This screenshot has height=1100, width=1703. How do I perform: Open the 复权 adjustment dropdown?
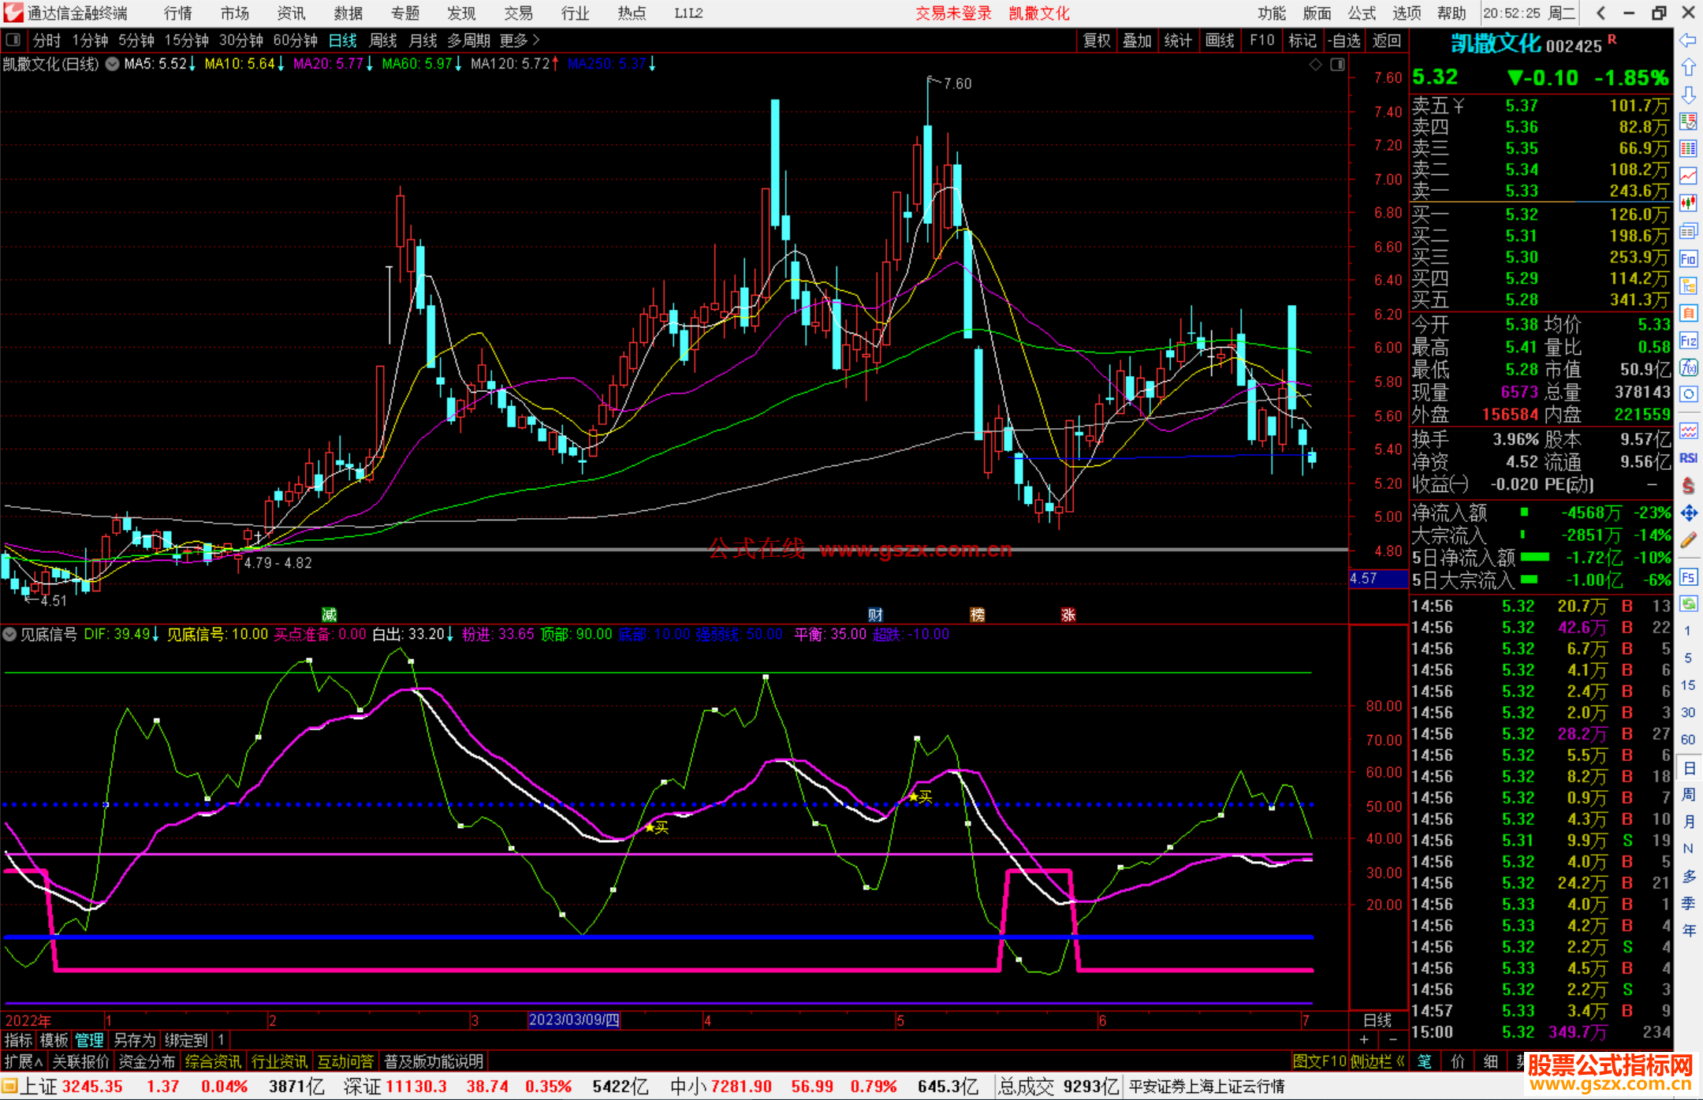click(1097, 40)
